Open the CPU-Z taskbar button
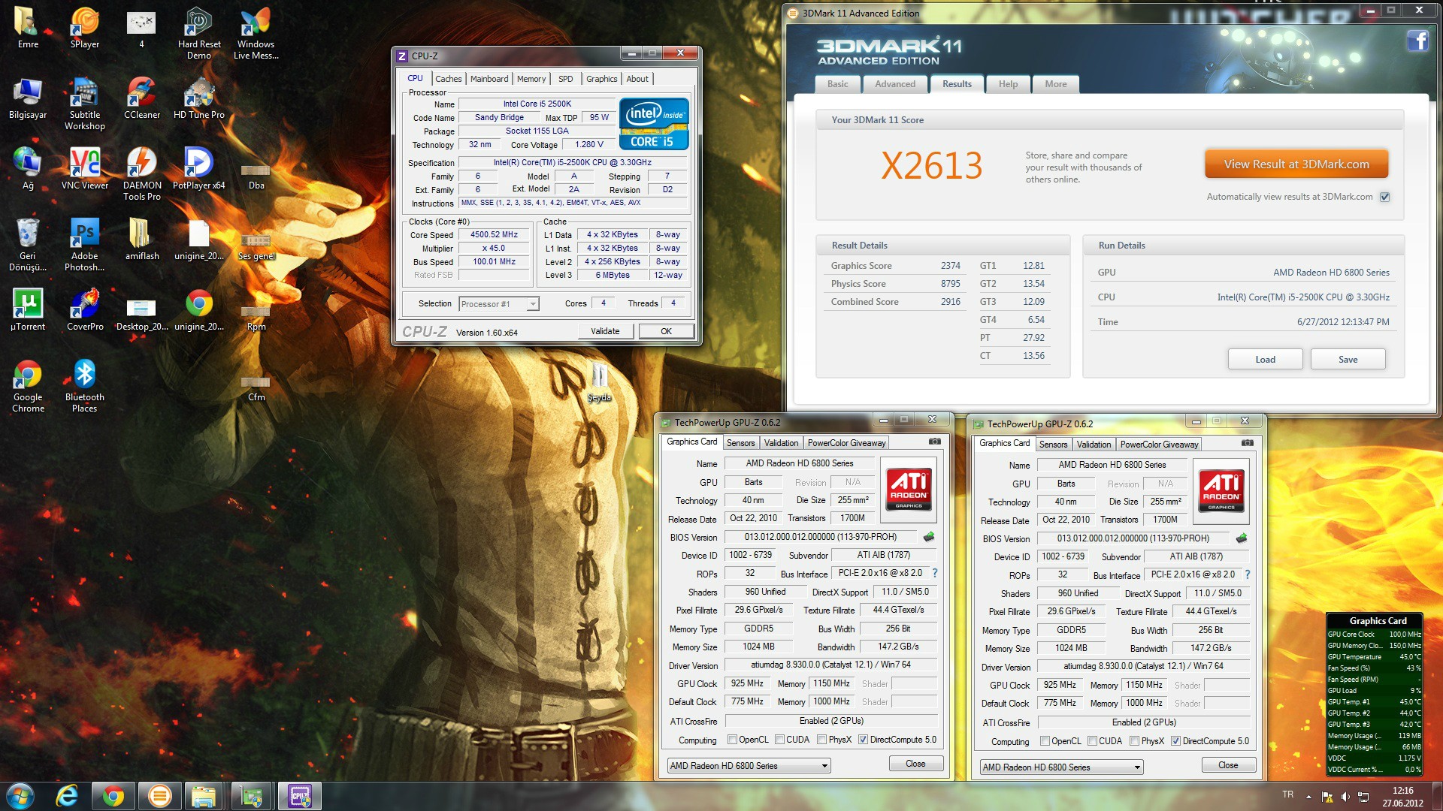Image resolution: width=1443 pixels, height=811 pixels. 300,796
